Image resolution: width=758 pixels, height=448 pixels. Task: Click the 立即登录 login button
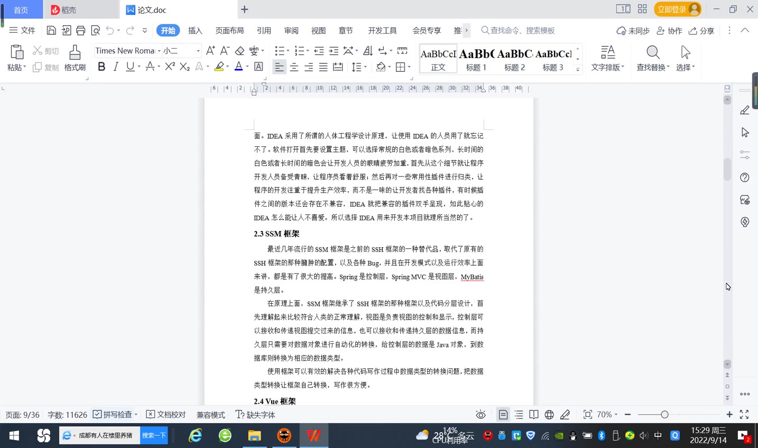click(678, 10)
